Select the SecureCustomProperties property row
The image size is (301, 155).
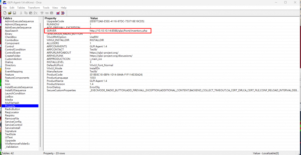tap(61, 90)
